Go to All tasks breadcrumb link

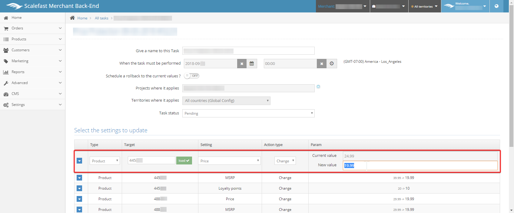tap(101, 18)
